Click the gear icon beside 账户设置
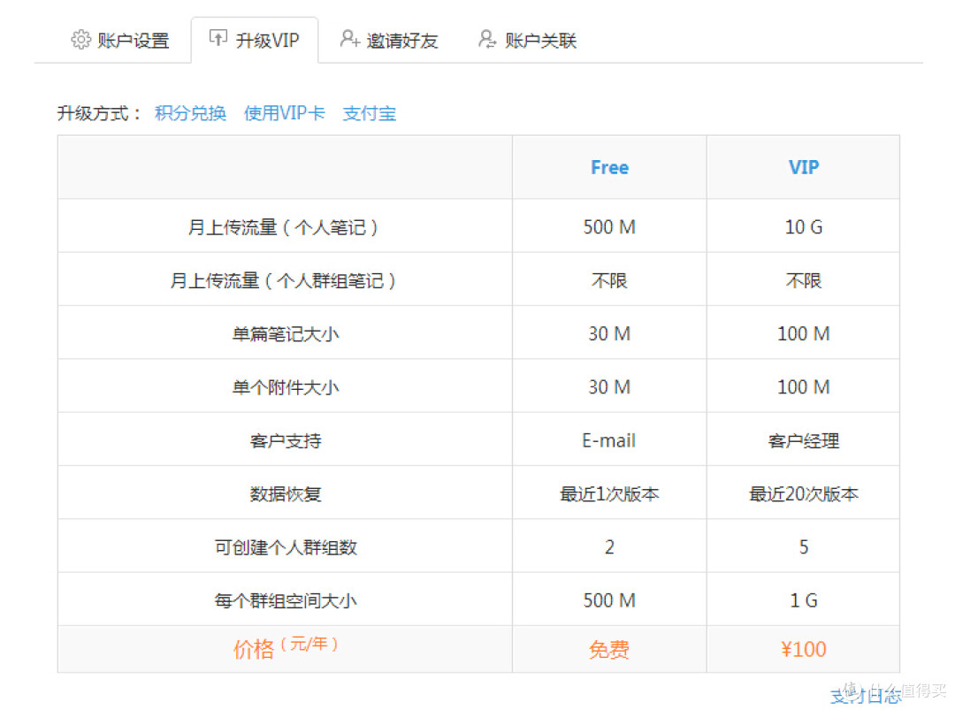Image resolution: width=955 pixels, height=710 pixels. pos(80,40)
